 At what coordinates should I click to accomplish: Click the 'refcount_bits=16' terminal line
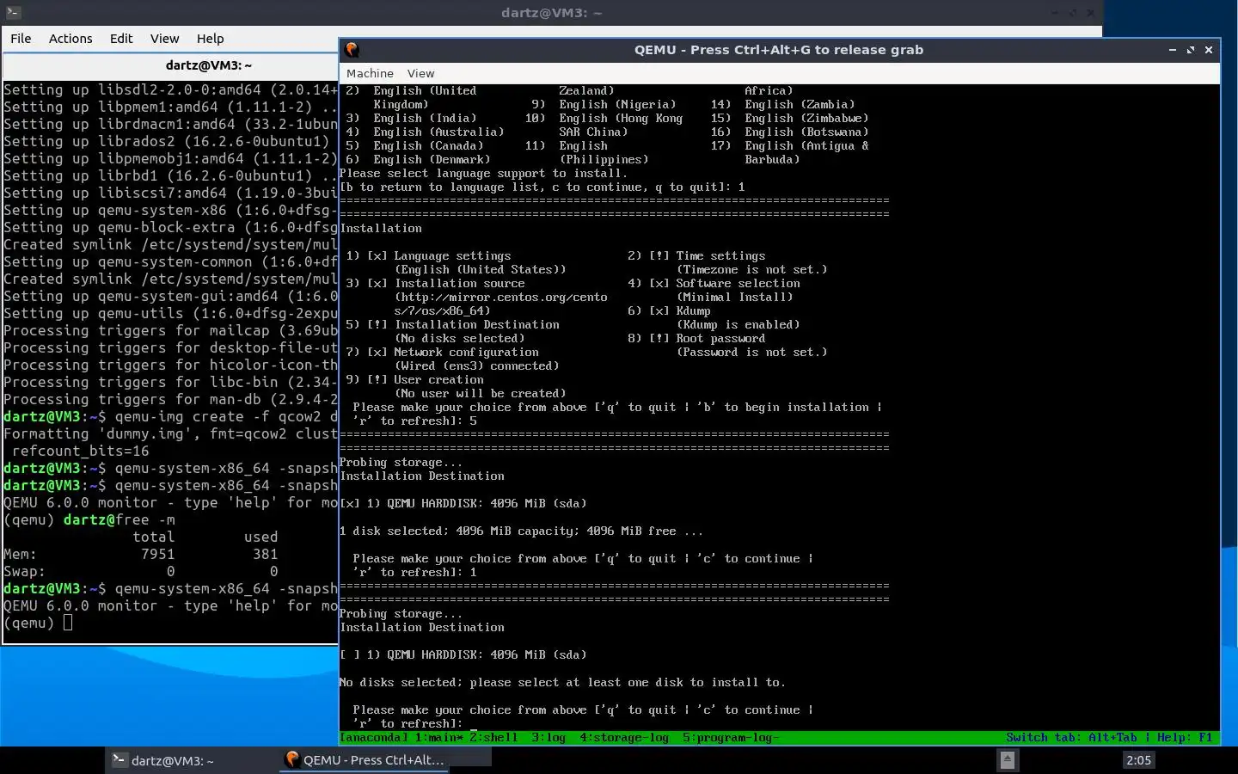click(x=80, y=451)
